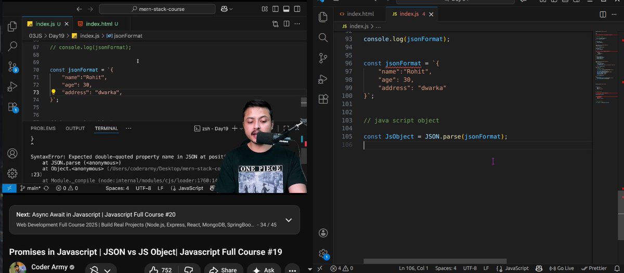624x273 pixels.
Task: Click 0 errors 0 warnings in the video's status bar
Action: 67,188
